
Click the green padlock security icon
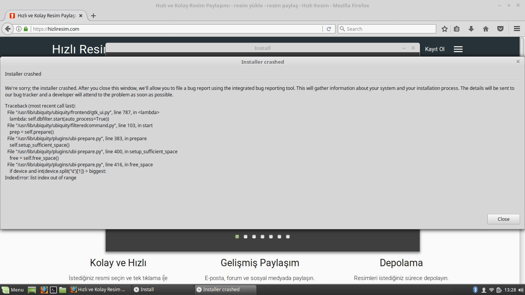26,29
